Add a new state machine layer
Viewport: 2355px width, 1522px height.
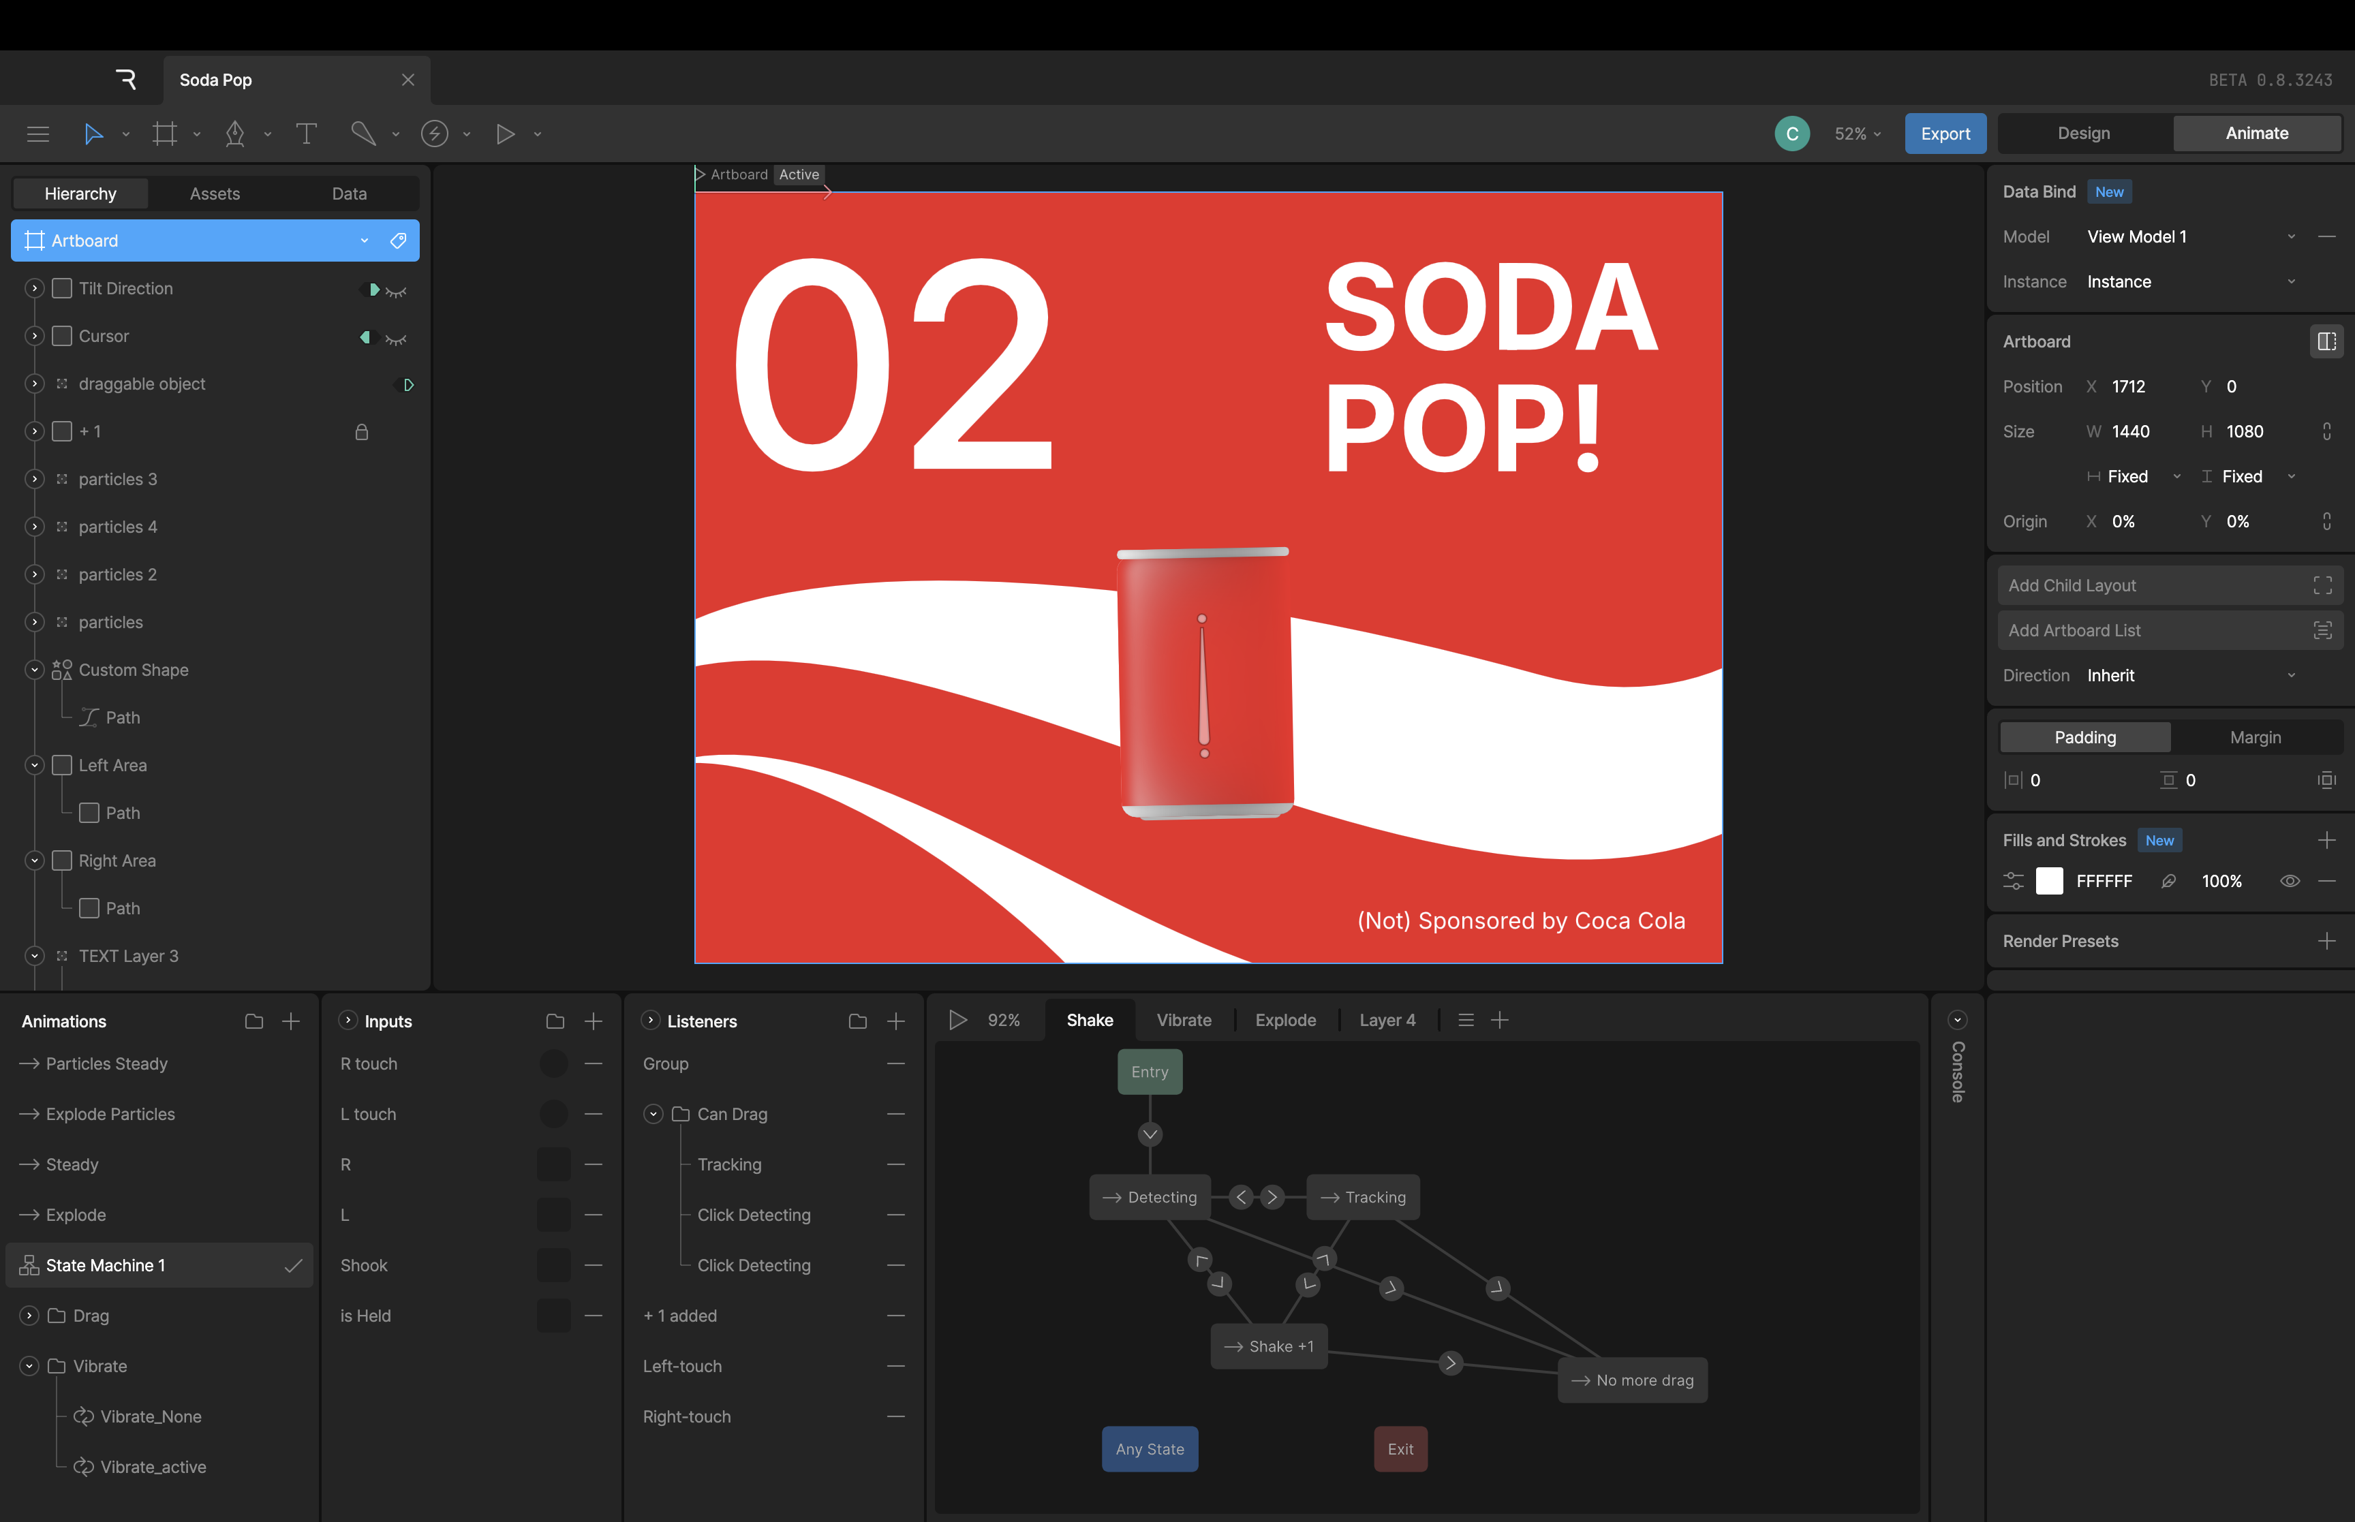(1499, 1020)
